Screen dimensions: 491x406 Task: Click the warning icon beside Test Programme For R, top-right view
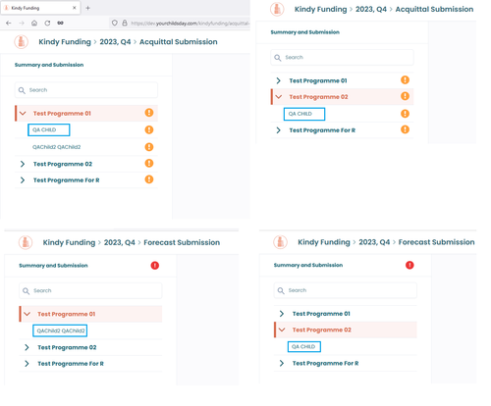coord(406,129)
